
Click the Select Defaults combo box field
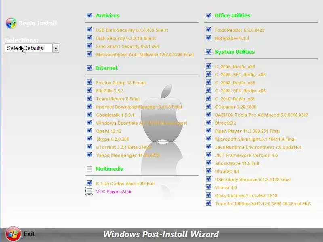coord(32,48)
